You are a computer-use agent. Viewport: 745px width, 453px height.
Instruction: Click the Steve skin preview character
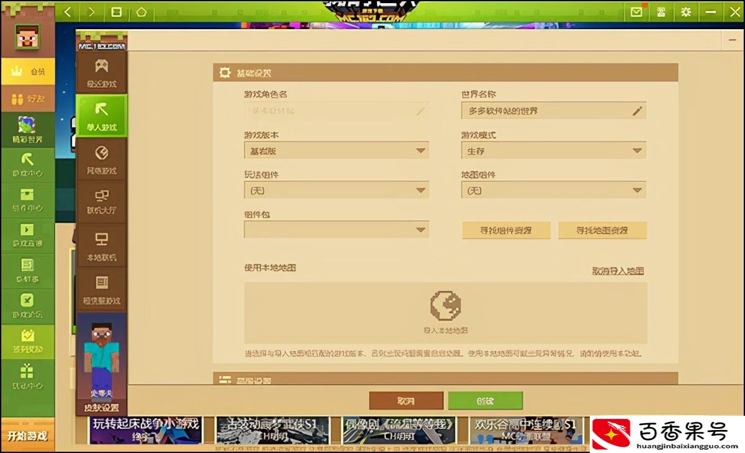click(x=102, y=357)
